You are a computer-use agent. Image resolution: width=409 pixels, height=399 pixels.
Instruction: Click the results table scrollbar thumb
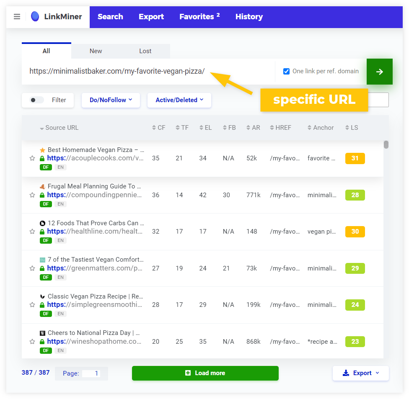[386, 144]
